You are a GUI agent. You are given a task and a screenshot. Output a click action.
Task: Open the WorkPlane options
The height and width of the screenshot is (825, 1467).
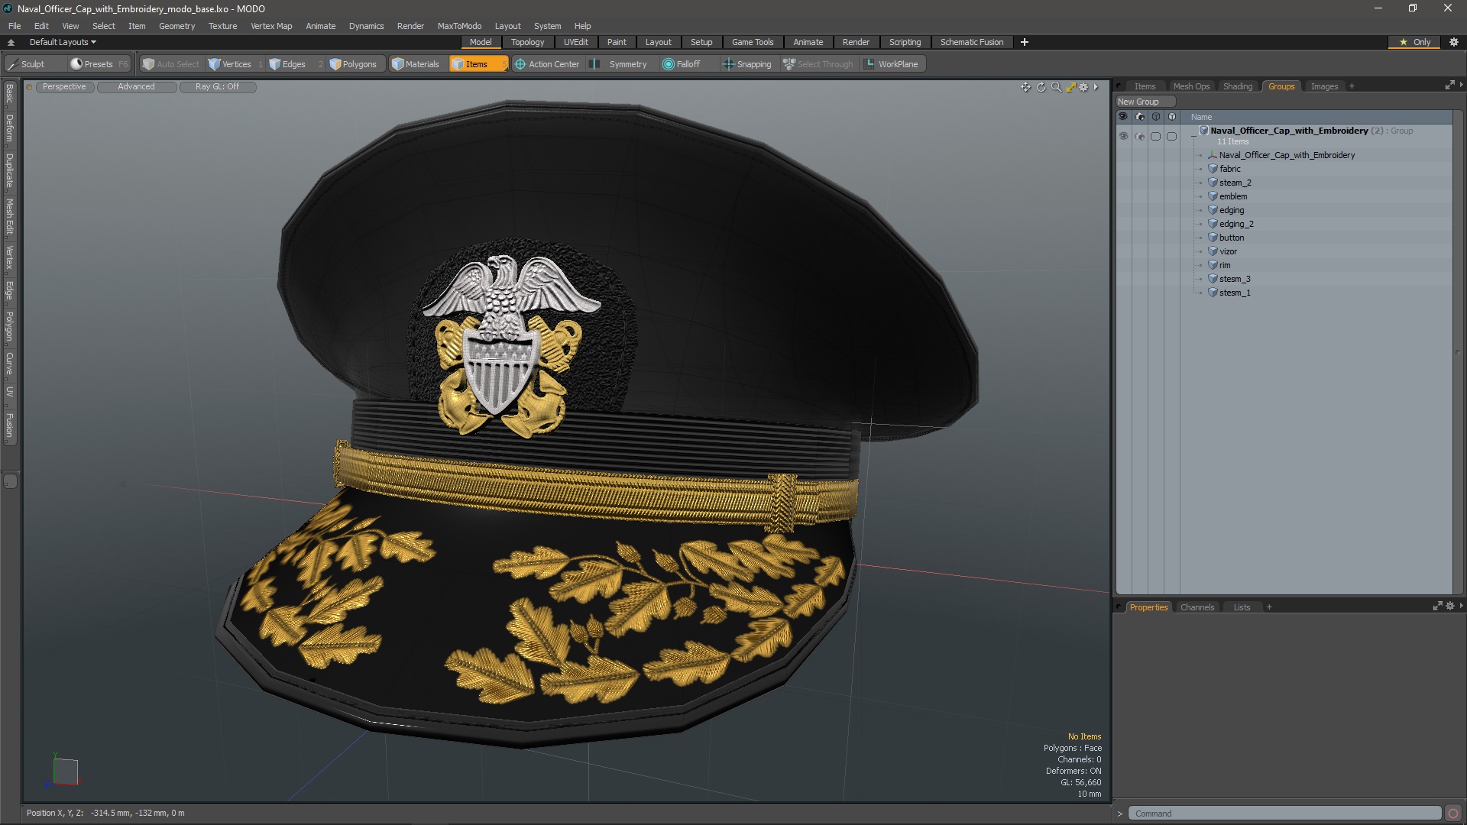point(892,64)
